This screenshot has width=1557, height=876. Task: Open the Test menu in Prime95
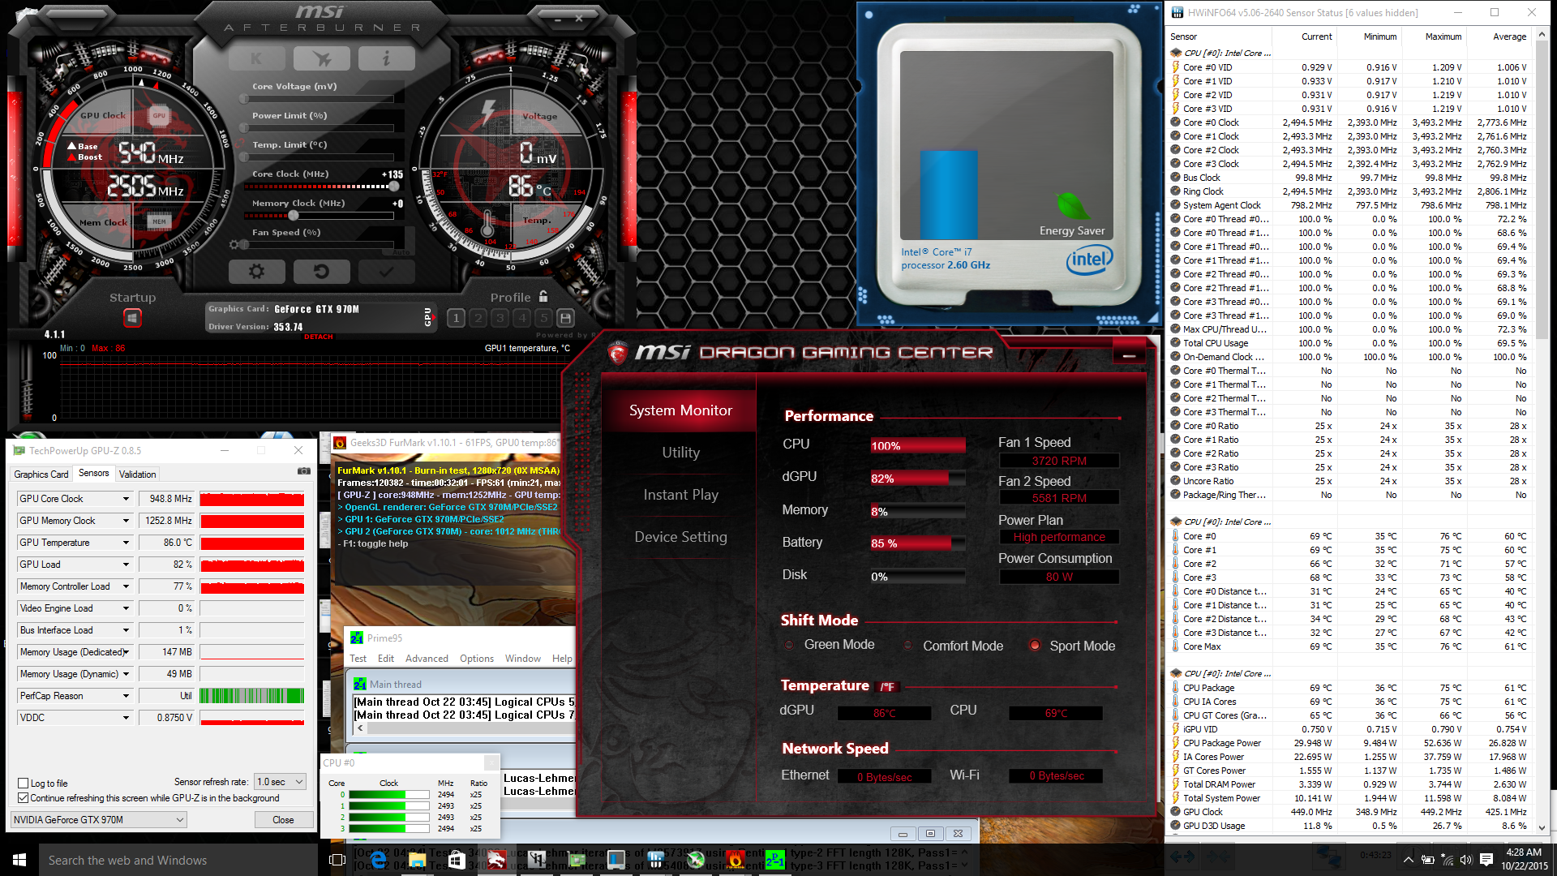click(358, 659)
